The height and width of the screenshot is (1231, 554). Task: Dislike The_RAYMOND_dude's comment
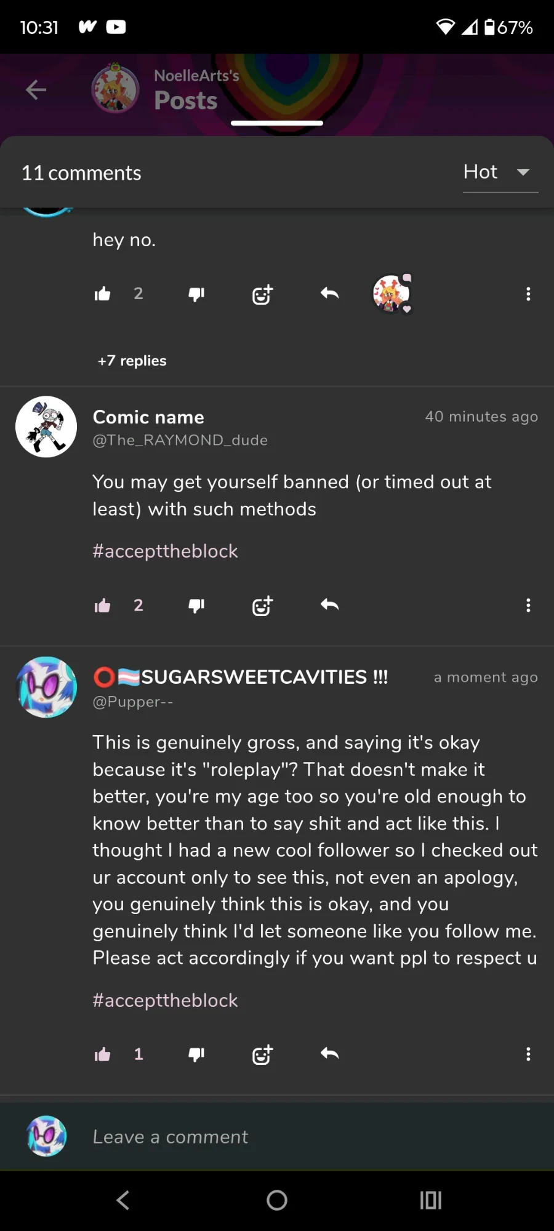[196, 606]
